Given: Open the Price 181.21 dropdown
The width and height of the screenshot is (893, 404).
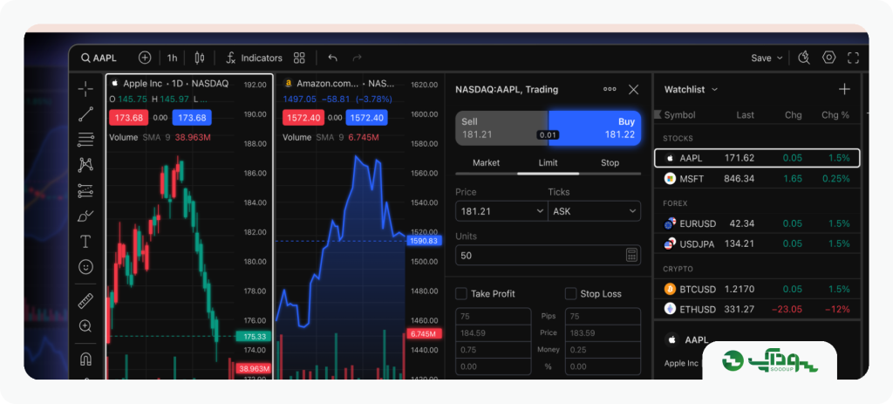Looking at the screenshot, I should pyautogui.click(x=501, y=211).
